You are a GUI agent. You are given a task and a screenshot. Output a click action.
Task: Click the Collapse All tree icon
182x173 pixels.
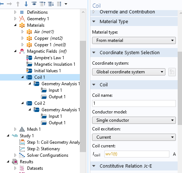point(43,4)
